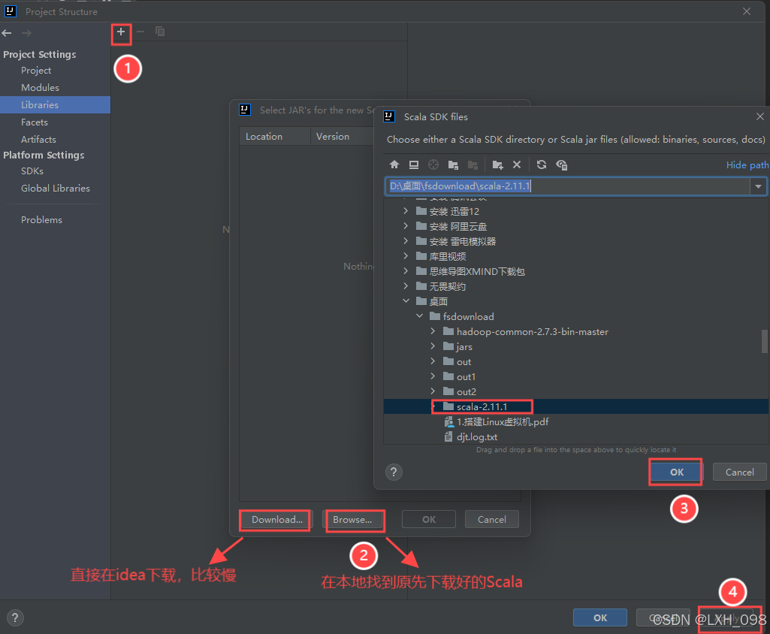Screen dimensions: 770x634
Task: Open Problems section
Action: (x=42, y=219)
